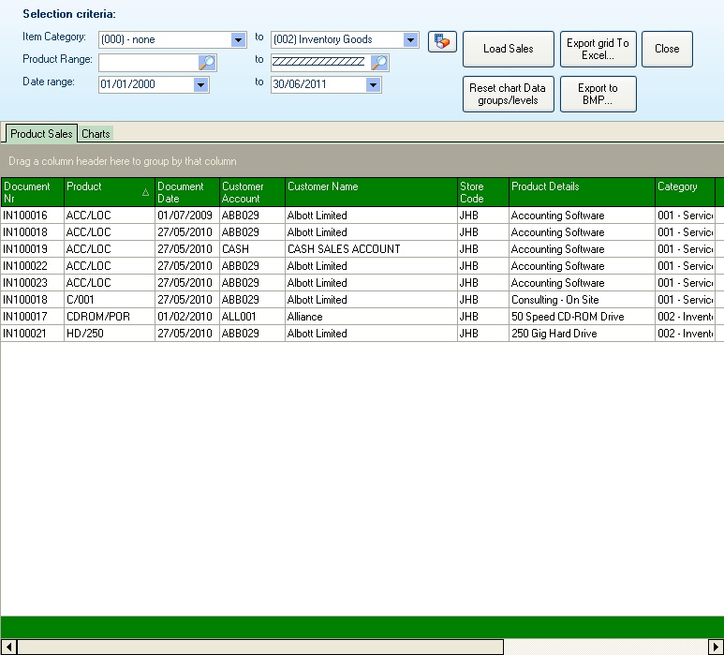The height and width of the screenshot is (655, 724).
Task: Click the HD/250 product cell
Action: (x=110, y=334)
